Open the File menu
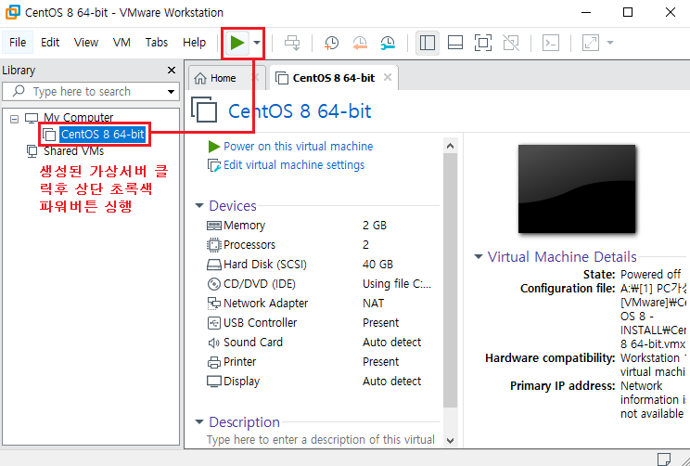This screenshot has height=466, width=690. [x=18, y=43]
